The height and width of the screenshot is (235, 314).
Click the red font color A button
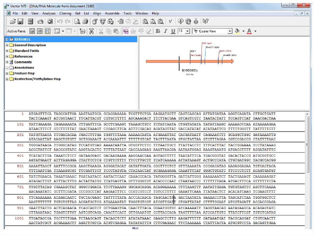tap(249, 31)
